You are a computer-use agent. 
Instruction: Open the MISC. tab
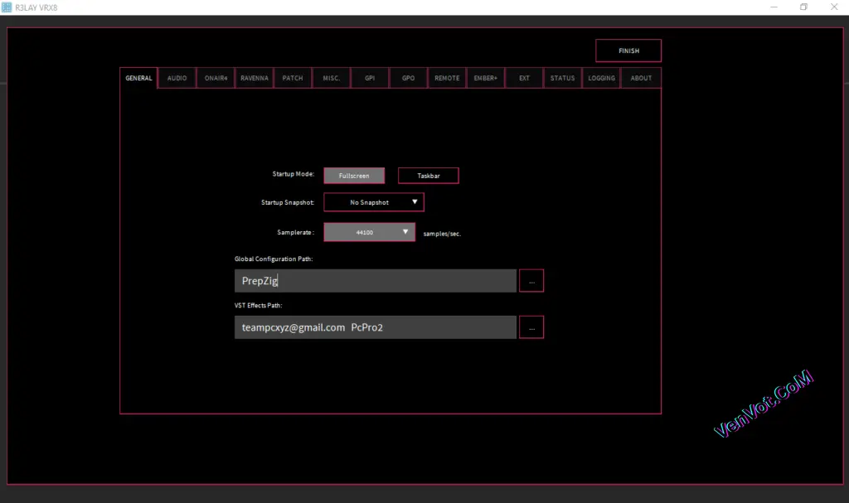(332, 78)
